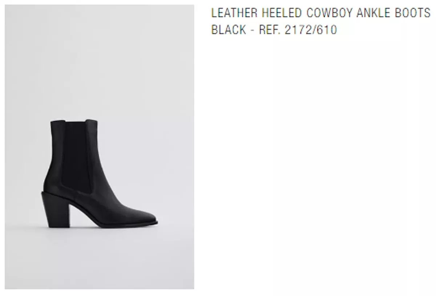
Task: Select the REF. 2172/610 reference number
Action: click(298, 30)
